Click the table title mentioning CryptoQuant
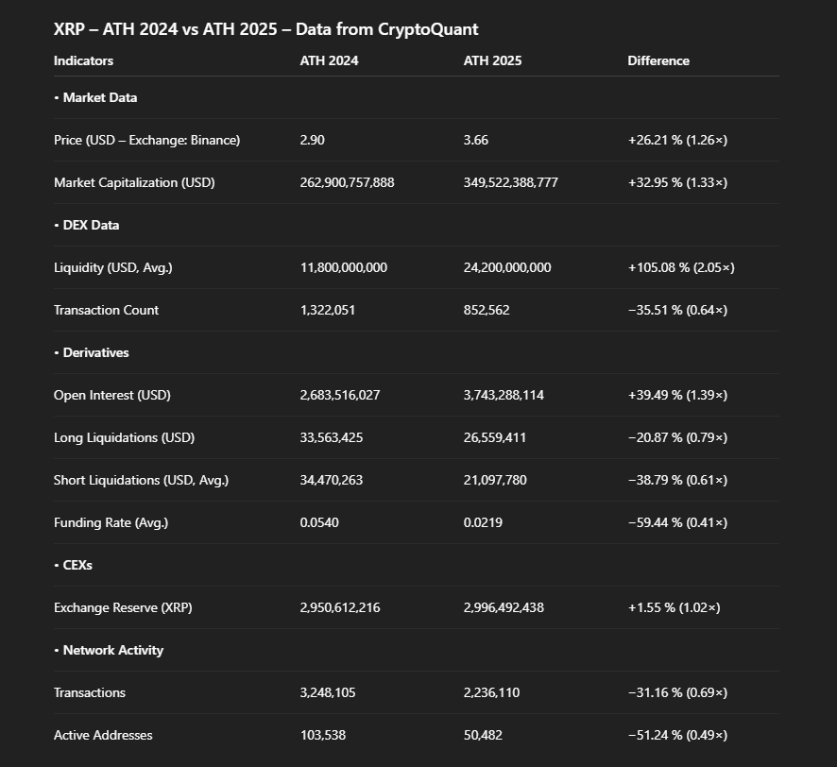 pyautogui.click(x=265, y=29)
